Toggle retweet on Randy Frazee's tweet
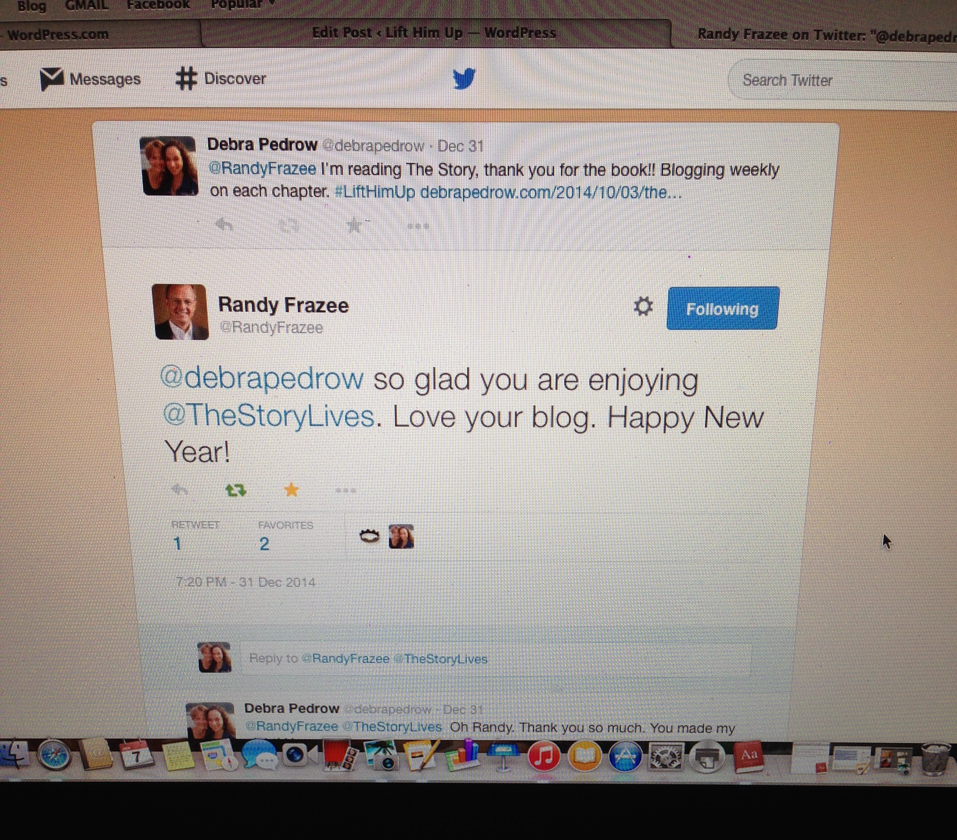This screenshot has height=840, width=957. [x=236, y=490]
